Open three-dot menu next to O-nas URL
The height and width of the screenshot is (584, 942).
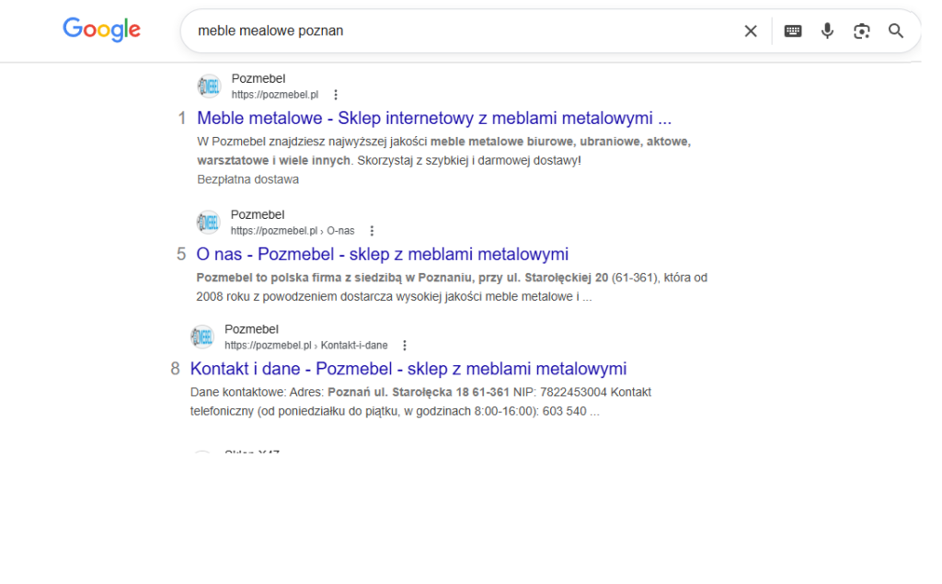point(372,231)
